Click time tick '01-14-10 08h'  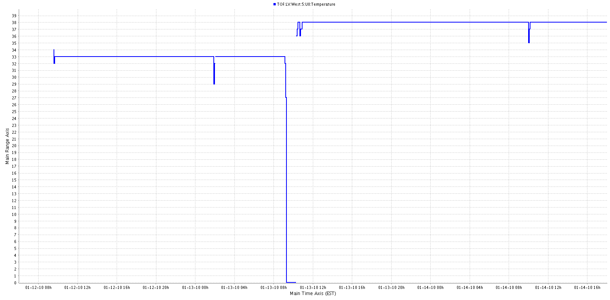click(509, 287)
